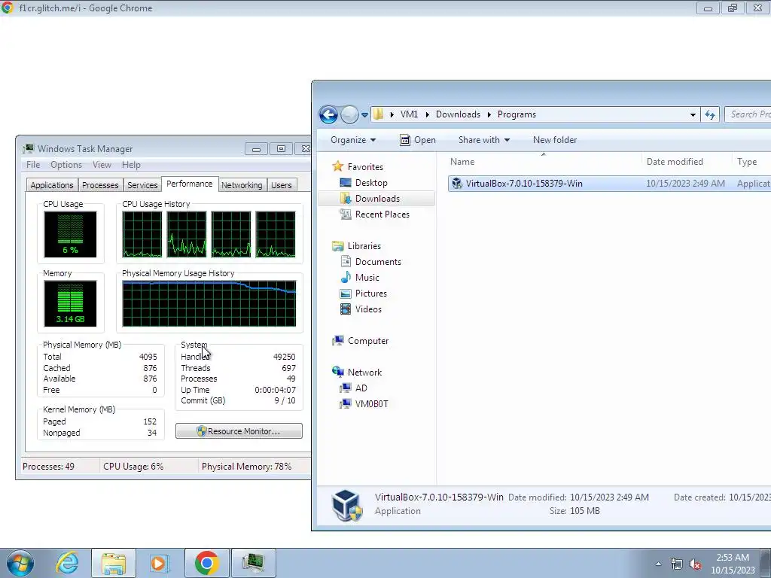This screenshot has width=771, height=578.
Task: Click the Forward arrow in Explorer
Action: pos(349,114)
